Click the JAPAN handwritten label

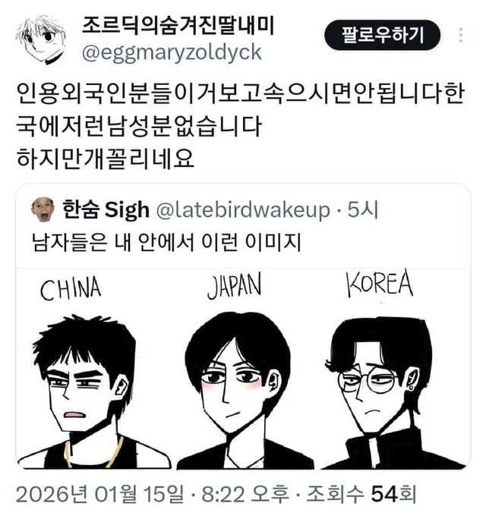234,285
